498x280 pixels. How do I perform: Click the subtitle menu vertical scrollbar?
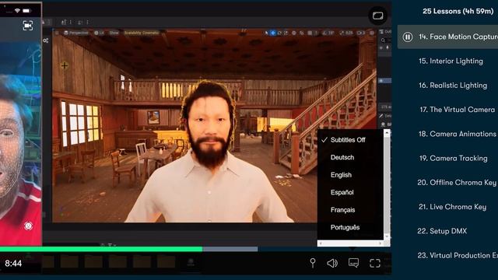pos(387,185)
